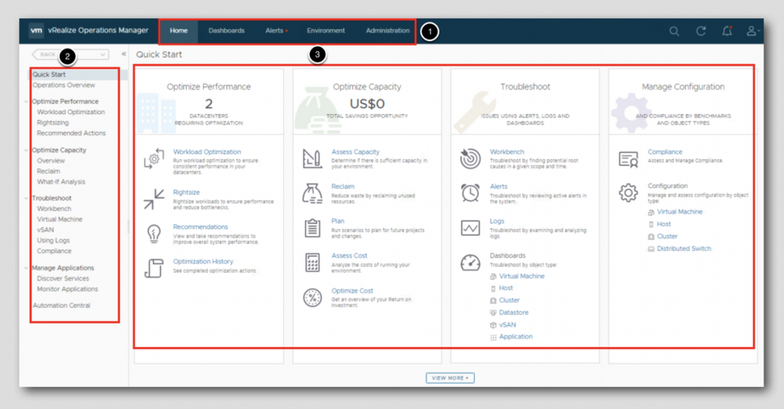Click the Rightsize arrows icon
This screenshot has width=784, height=409.
154,199
